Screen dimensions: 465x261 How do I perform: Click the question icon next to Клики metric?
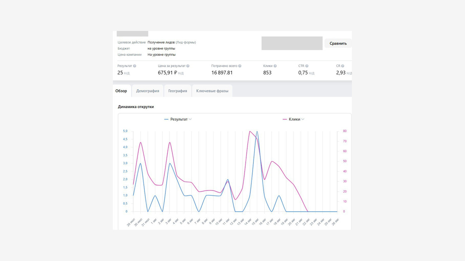coord(275,66)
